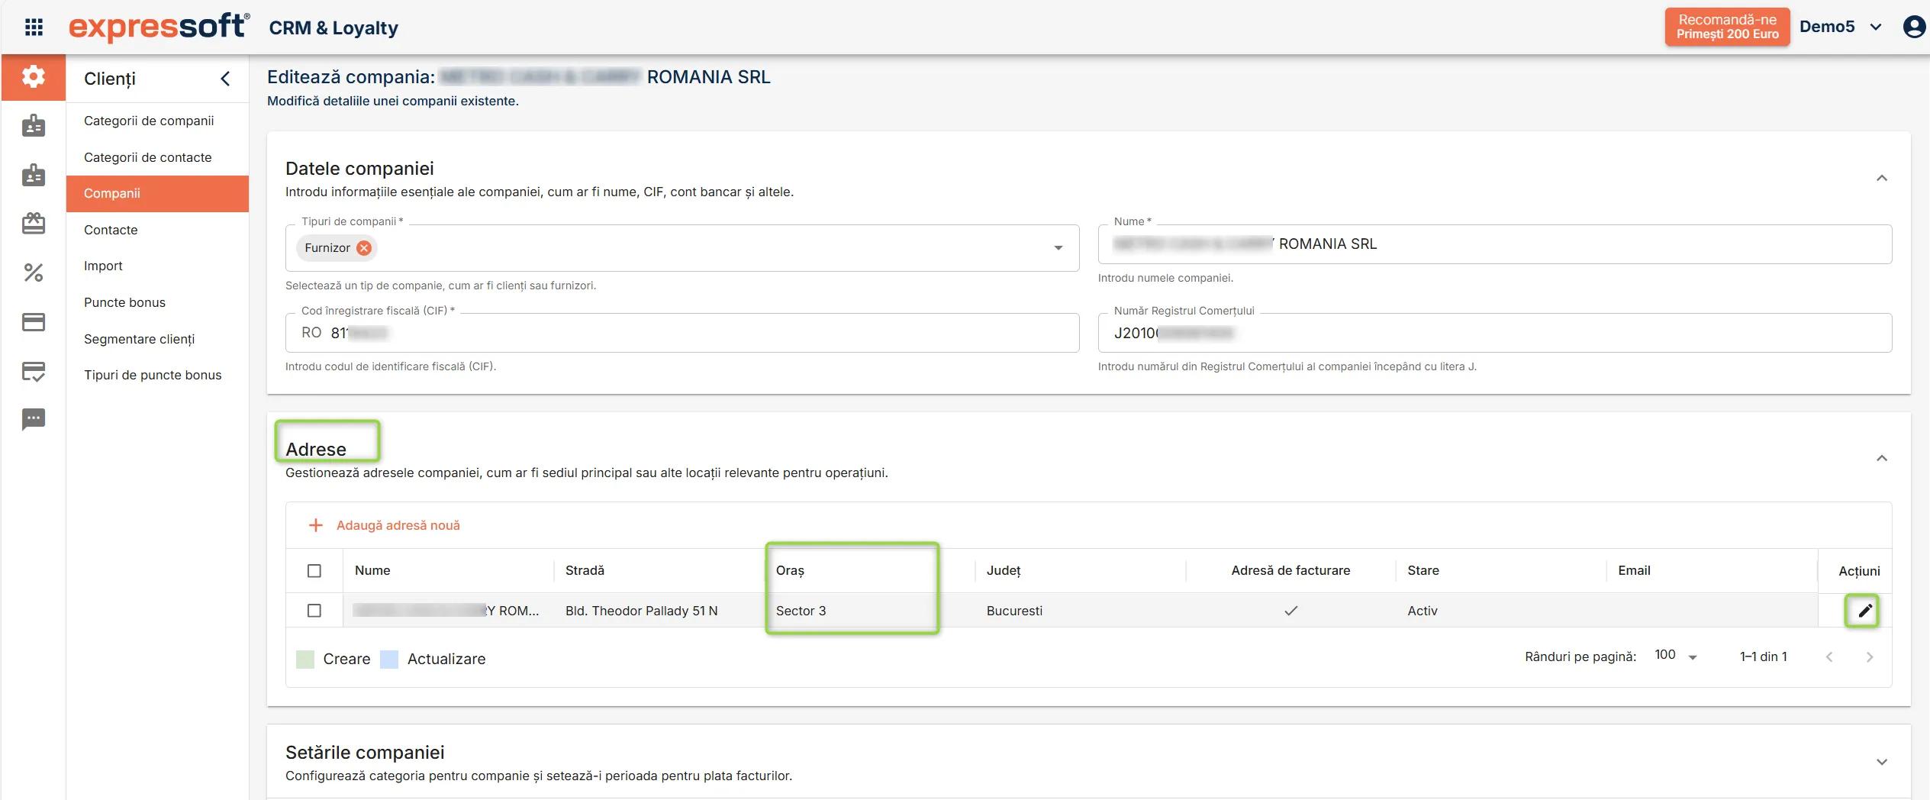1930x800 pixels.
Task: Toggle the select-all addresses header checkbox
Action: (x=314, y=570)
